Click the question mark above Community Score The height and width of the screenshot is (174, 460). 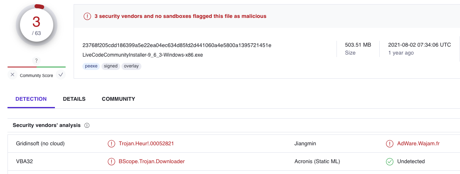tap(37, 61)
